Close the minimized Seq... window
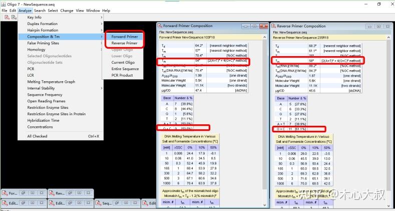Screen dimensions: 395x211 coord(135,202)
